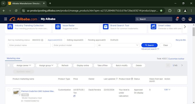The width and height of the screenshot is (195, 104).
Task: Bookmark this page with star icon
Action: tap(161, 11)
